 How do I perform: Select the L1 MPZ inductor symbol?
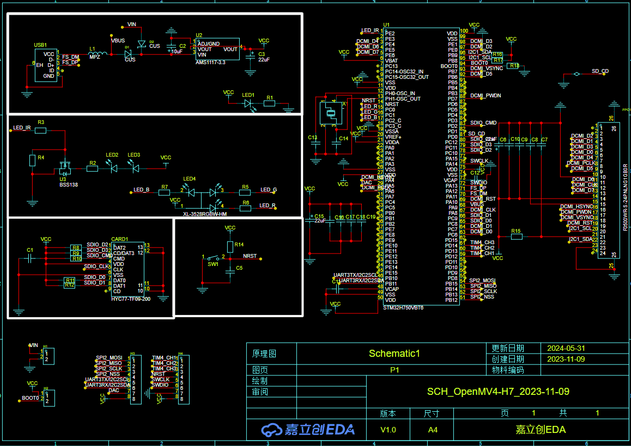click(x=97, y=54)
